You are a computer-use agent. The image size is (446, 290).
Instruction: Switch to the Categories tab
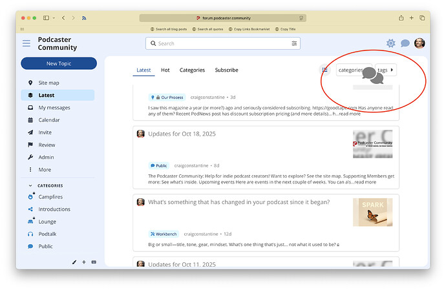point(192,70)
